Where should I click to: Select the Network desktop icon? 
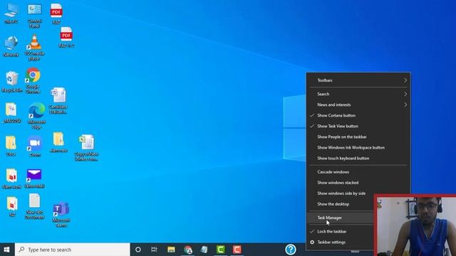click(11, 46)
